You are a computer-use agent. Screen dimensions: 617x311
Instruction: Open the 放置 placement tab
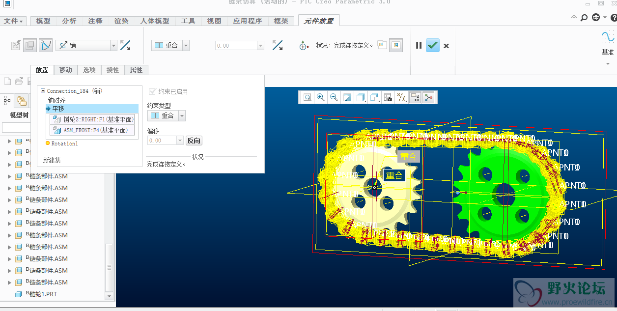[x=42, y=70]
